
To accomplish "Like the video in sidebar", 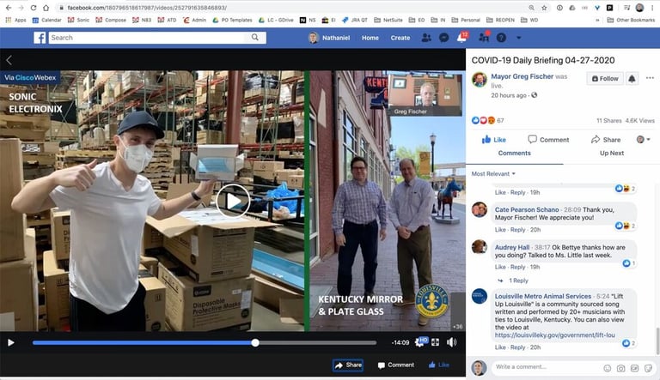I will pos(494,140).
